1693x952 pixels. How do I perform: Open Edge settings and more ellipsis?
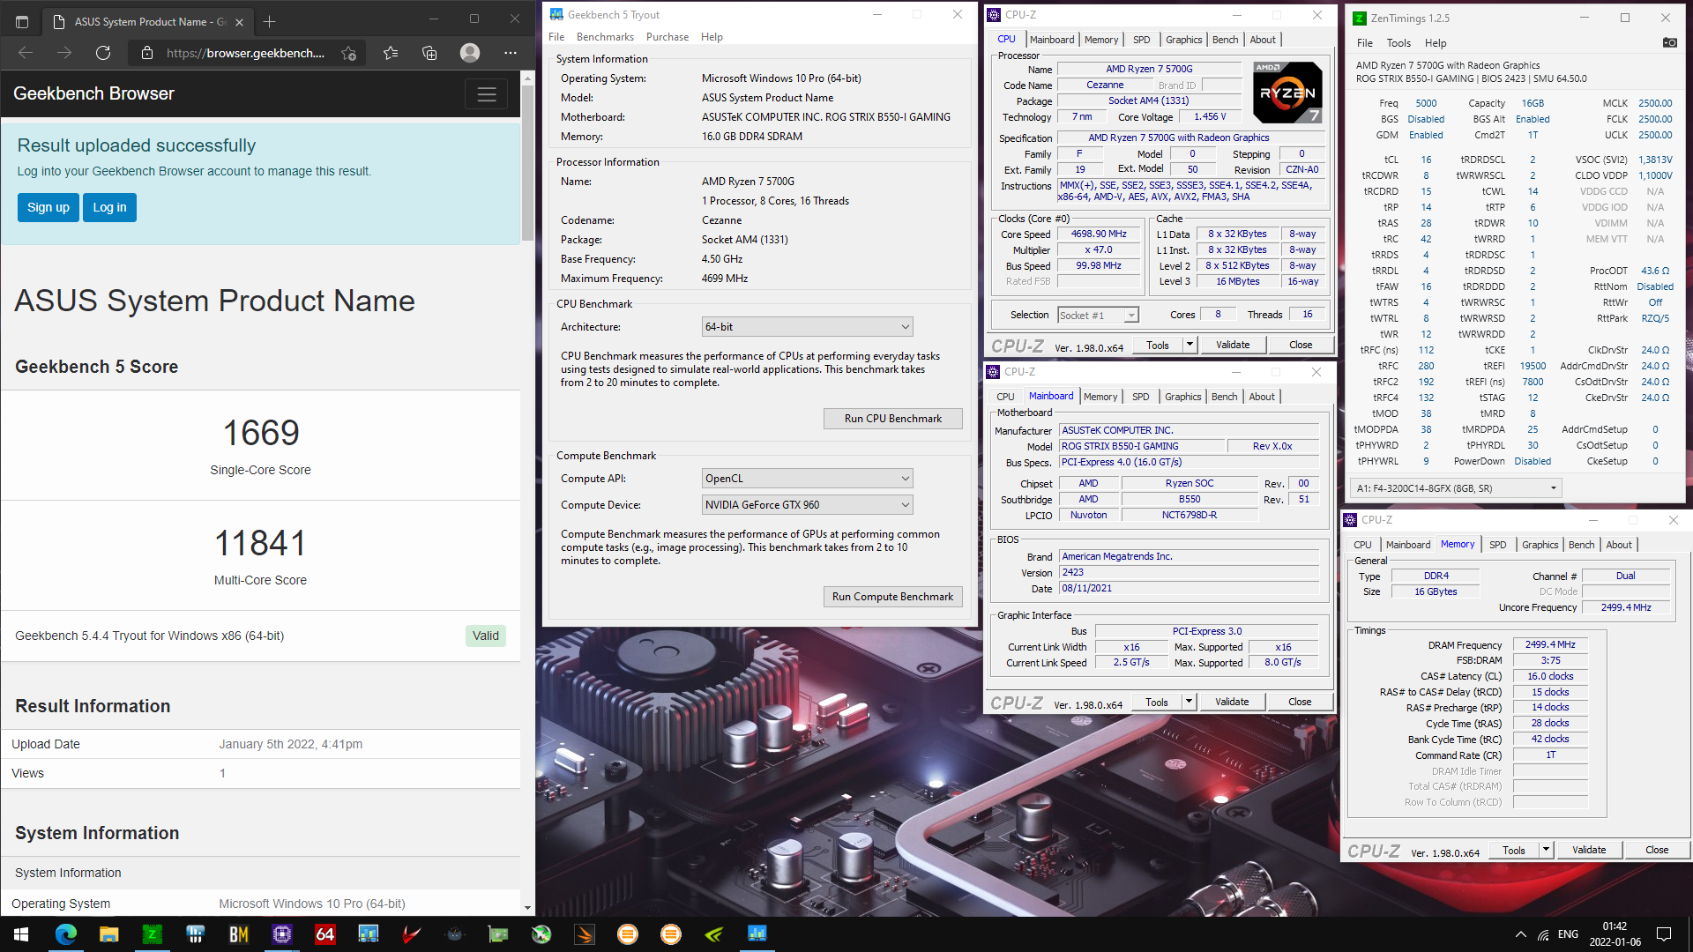coord(510,53)
